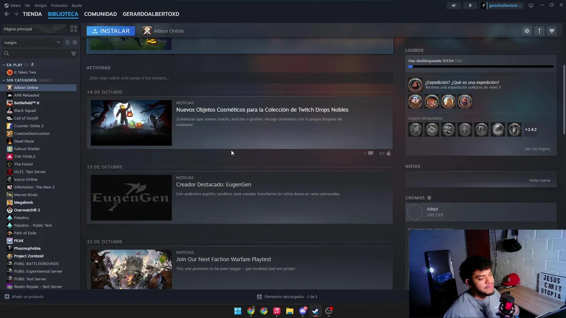566x318 pixels.
Task: Expand the gerardoalbertoxd account dropdown
Action: tap(505, 5)
